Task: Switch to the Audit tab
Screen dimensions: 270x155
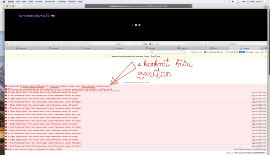Action: 214,48
